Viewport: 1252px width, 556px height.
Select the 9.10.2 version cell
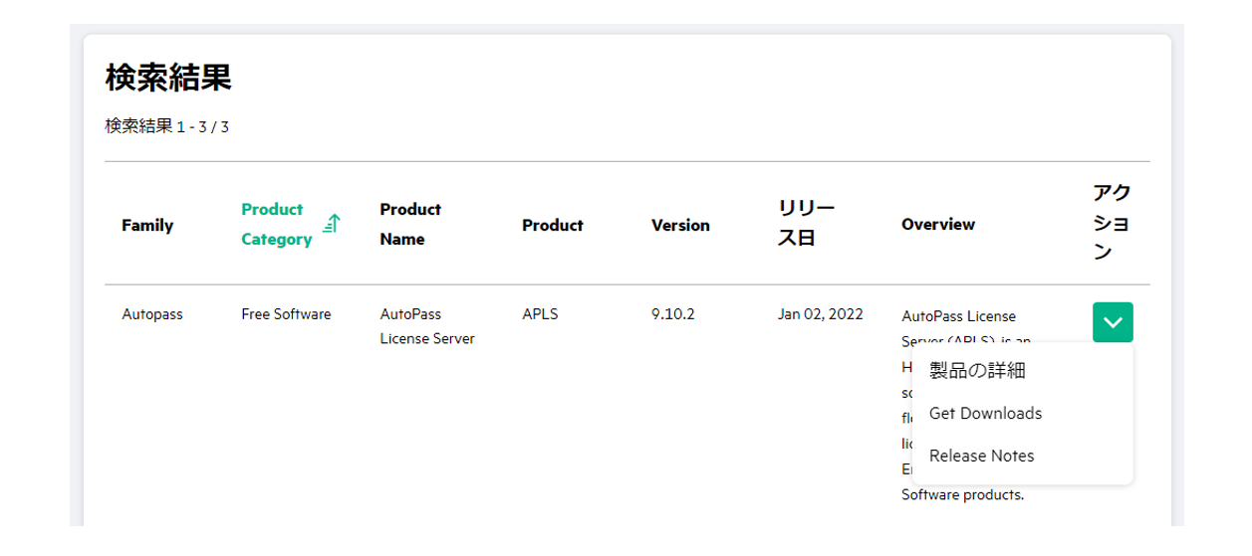tap(673, 314)
